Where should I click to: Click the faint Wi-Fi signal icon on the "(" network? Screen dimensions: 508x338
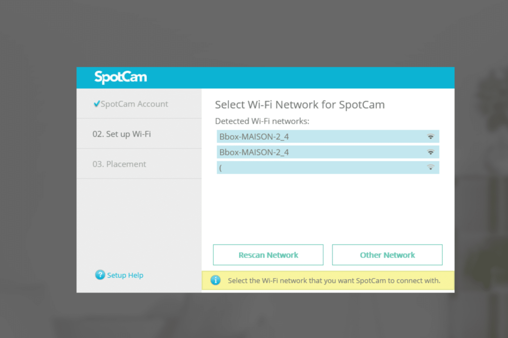click(431, 167)
